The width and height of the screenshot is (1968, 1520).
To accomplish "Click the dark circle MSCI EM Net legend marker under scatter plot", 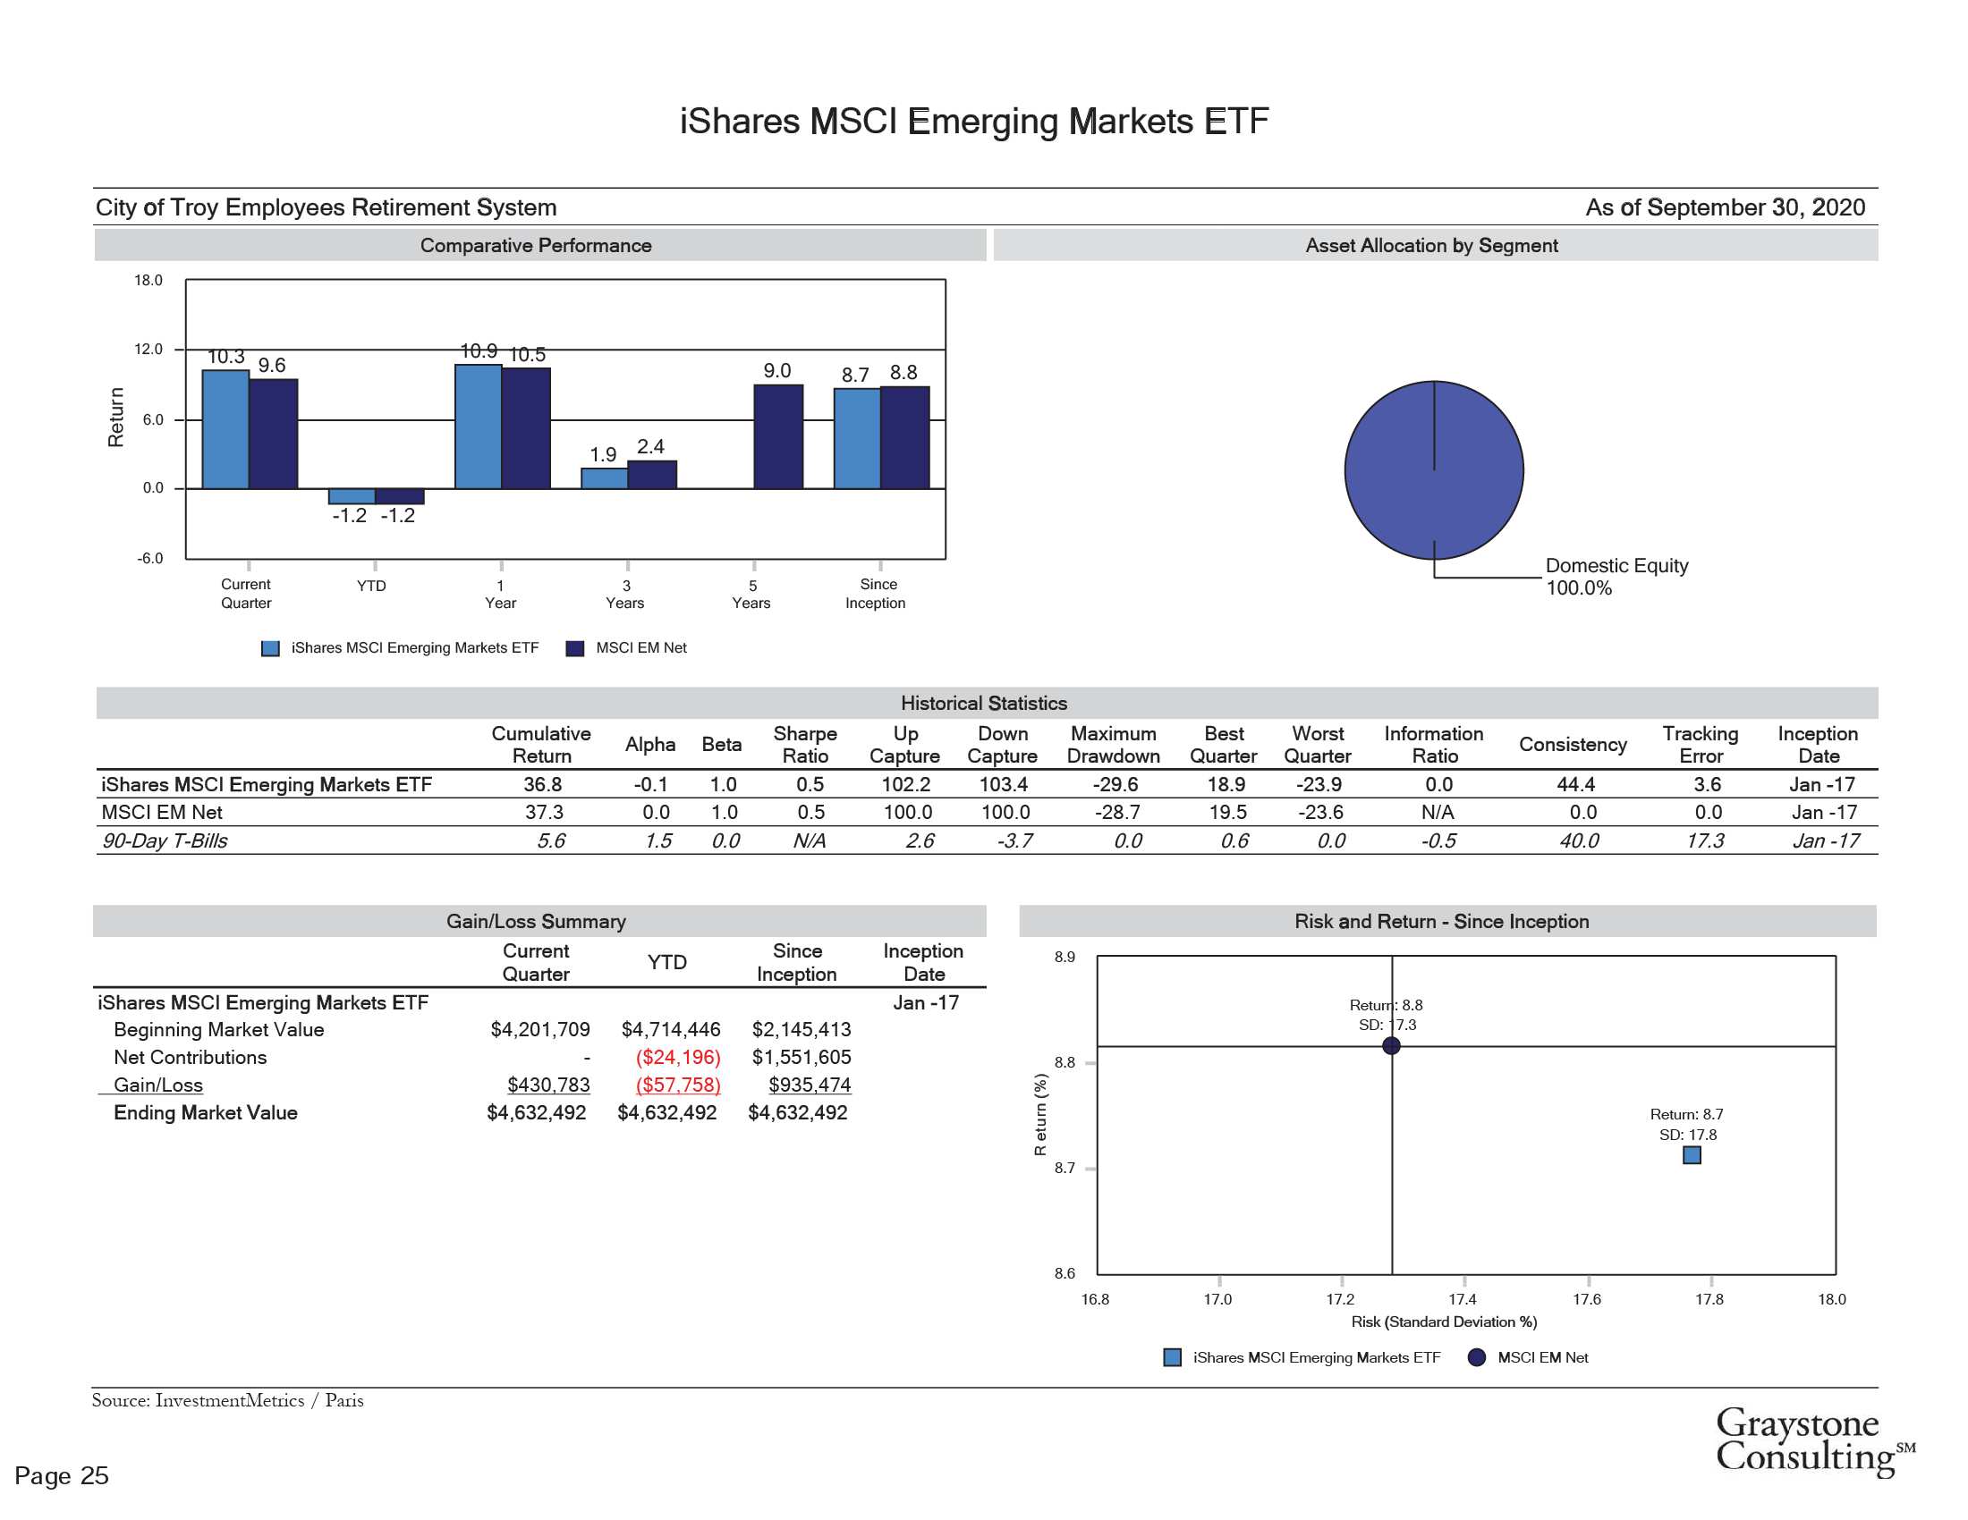I will coord(1476,1357).
